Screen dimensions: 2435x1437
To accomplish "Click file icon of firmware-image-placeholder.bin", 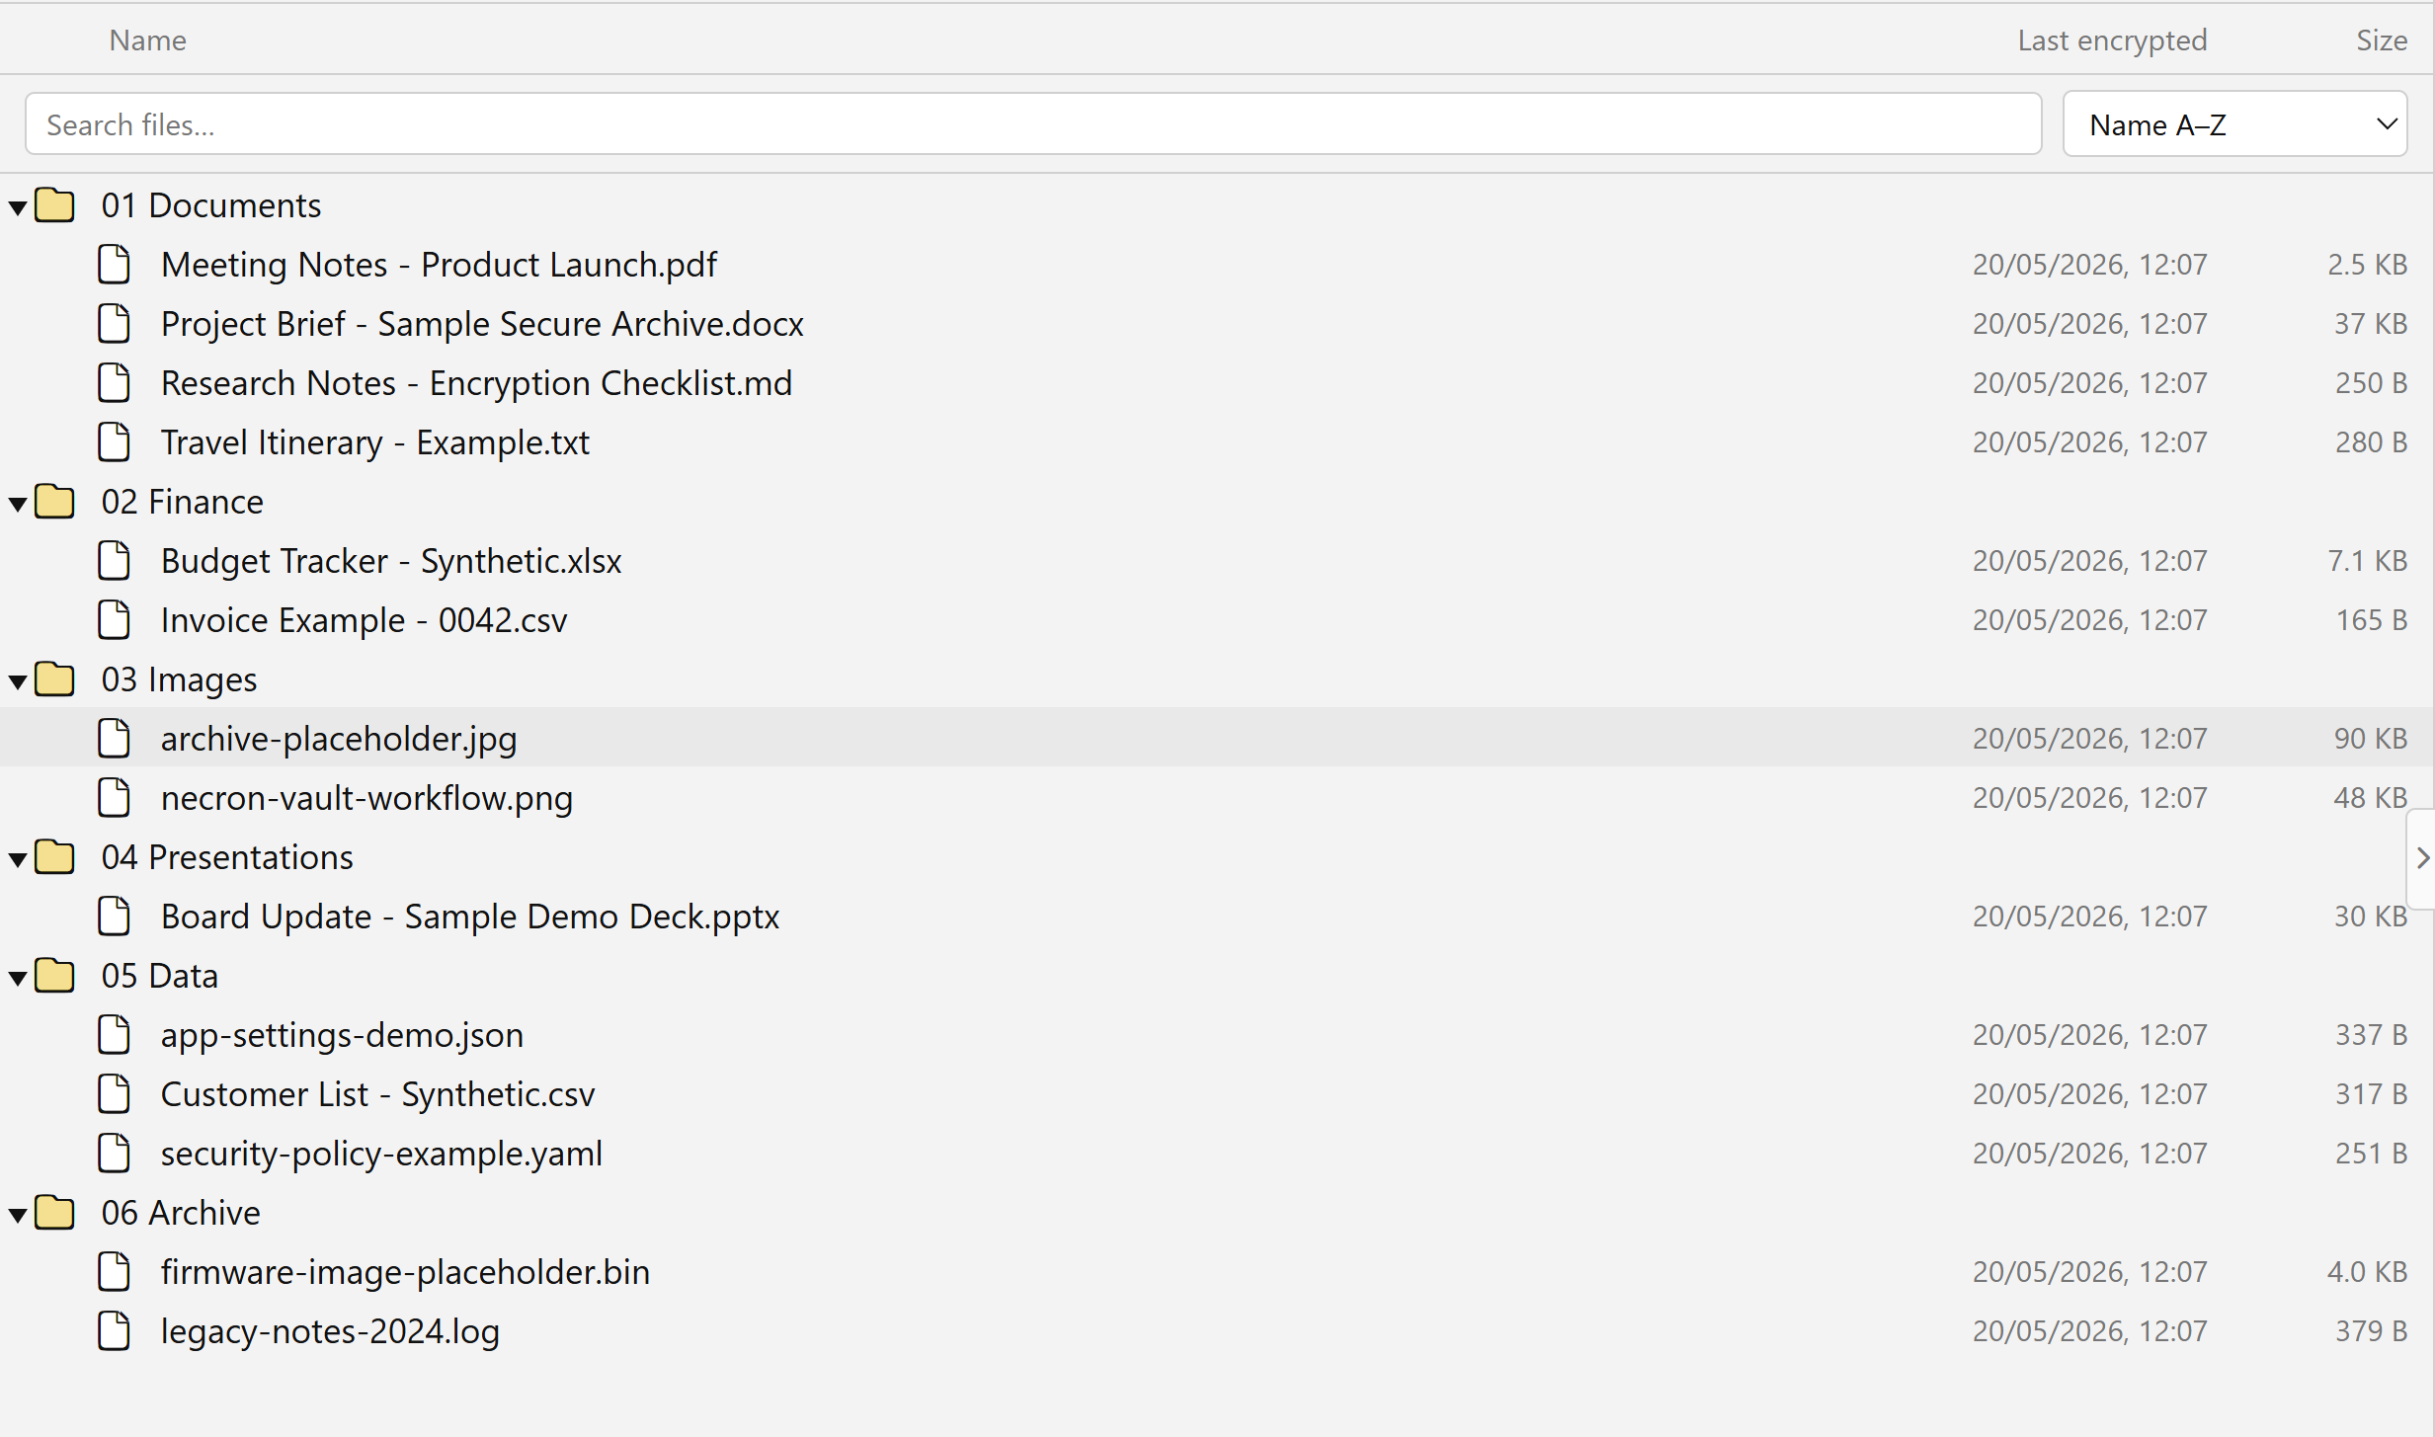I will (114, 1271).
